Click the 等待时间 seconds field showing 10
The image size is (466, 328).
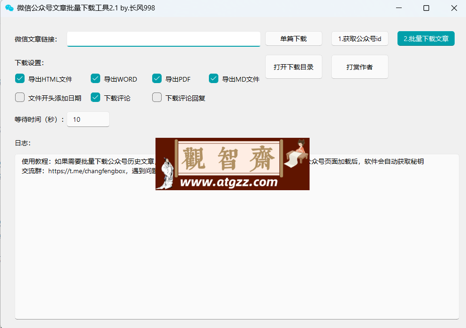(x=88, y=119)
